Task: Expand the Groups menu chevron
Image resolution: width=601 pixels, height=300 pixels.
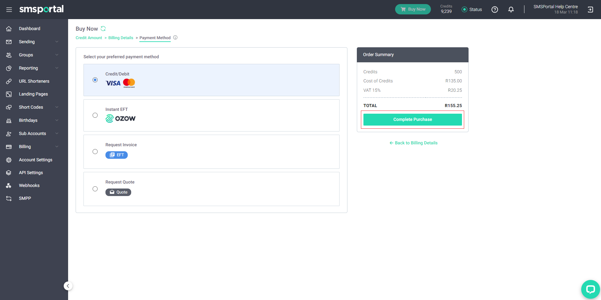Action: [57, 55]
